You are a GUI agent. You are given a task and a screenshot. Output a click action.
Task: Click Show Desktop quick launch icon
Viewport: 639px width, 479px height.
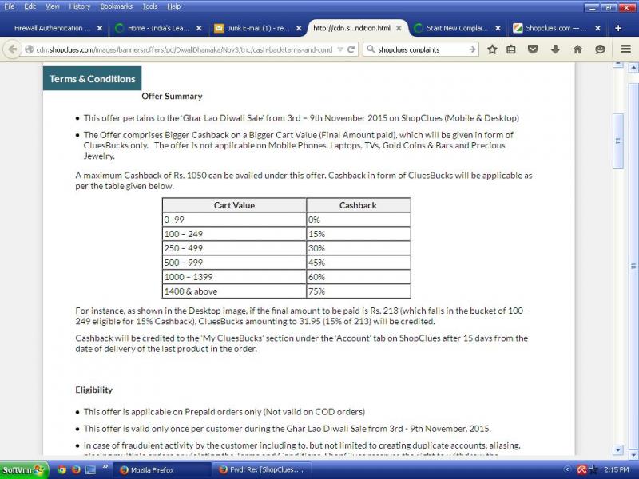point(90,469)
